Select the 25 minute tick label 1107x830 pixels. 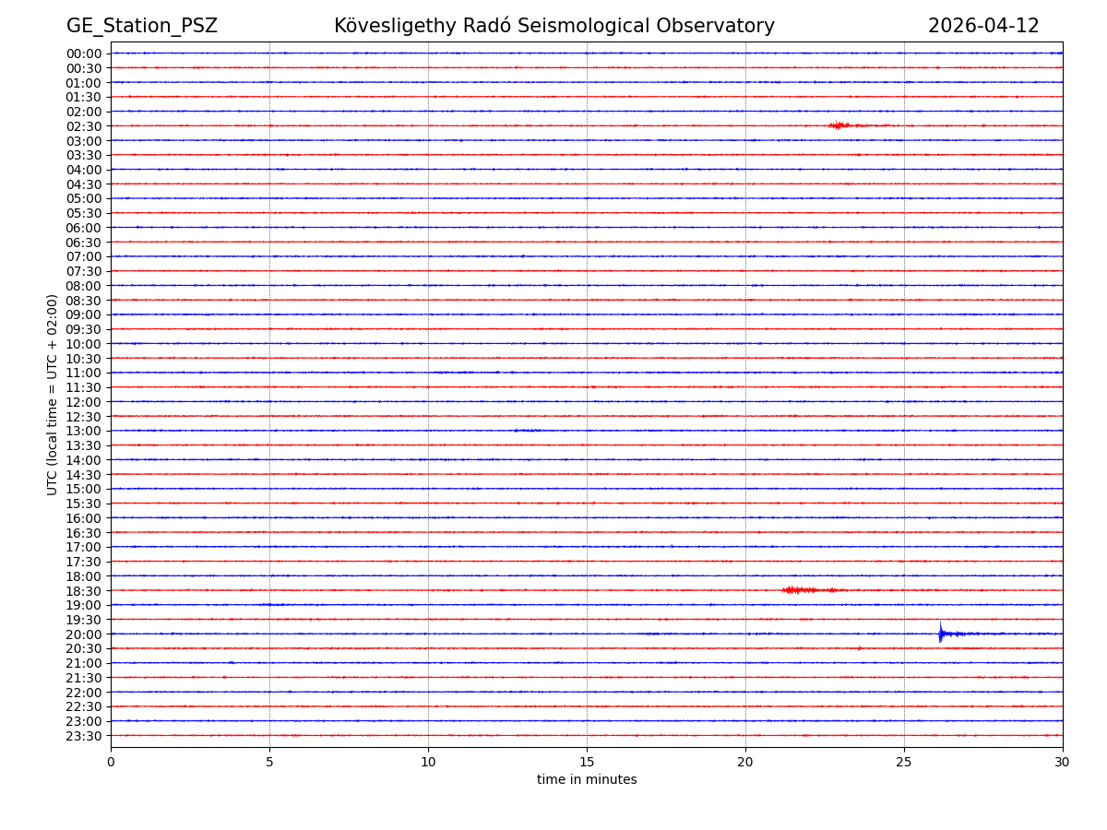coord(904,763)
